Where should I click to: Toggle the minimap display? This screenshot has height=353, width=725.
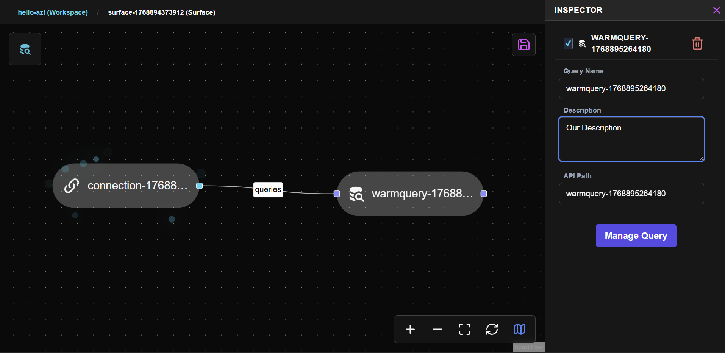pos(519,329)
